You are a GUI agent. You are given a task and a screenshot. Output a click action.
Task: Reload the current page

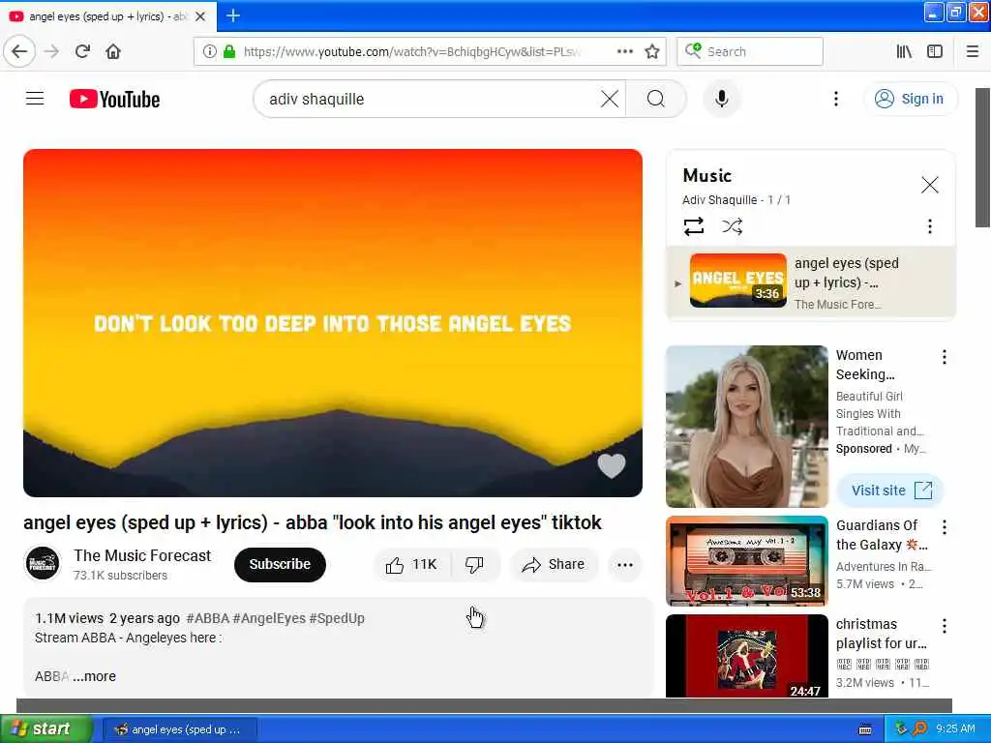coord(82,51)
